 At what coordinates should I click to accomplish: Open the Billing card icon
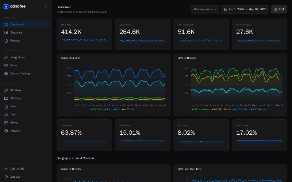pyautogui.click(x=6, y=123)
